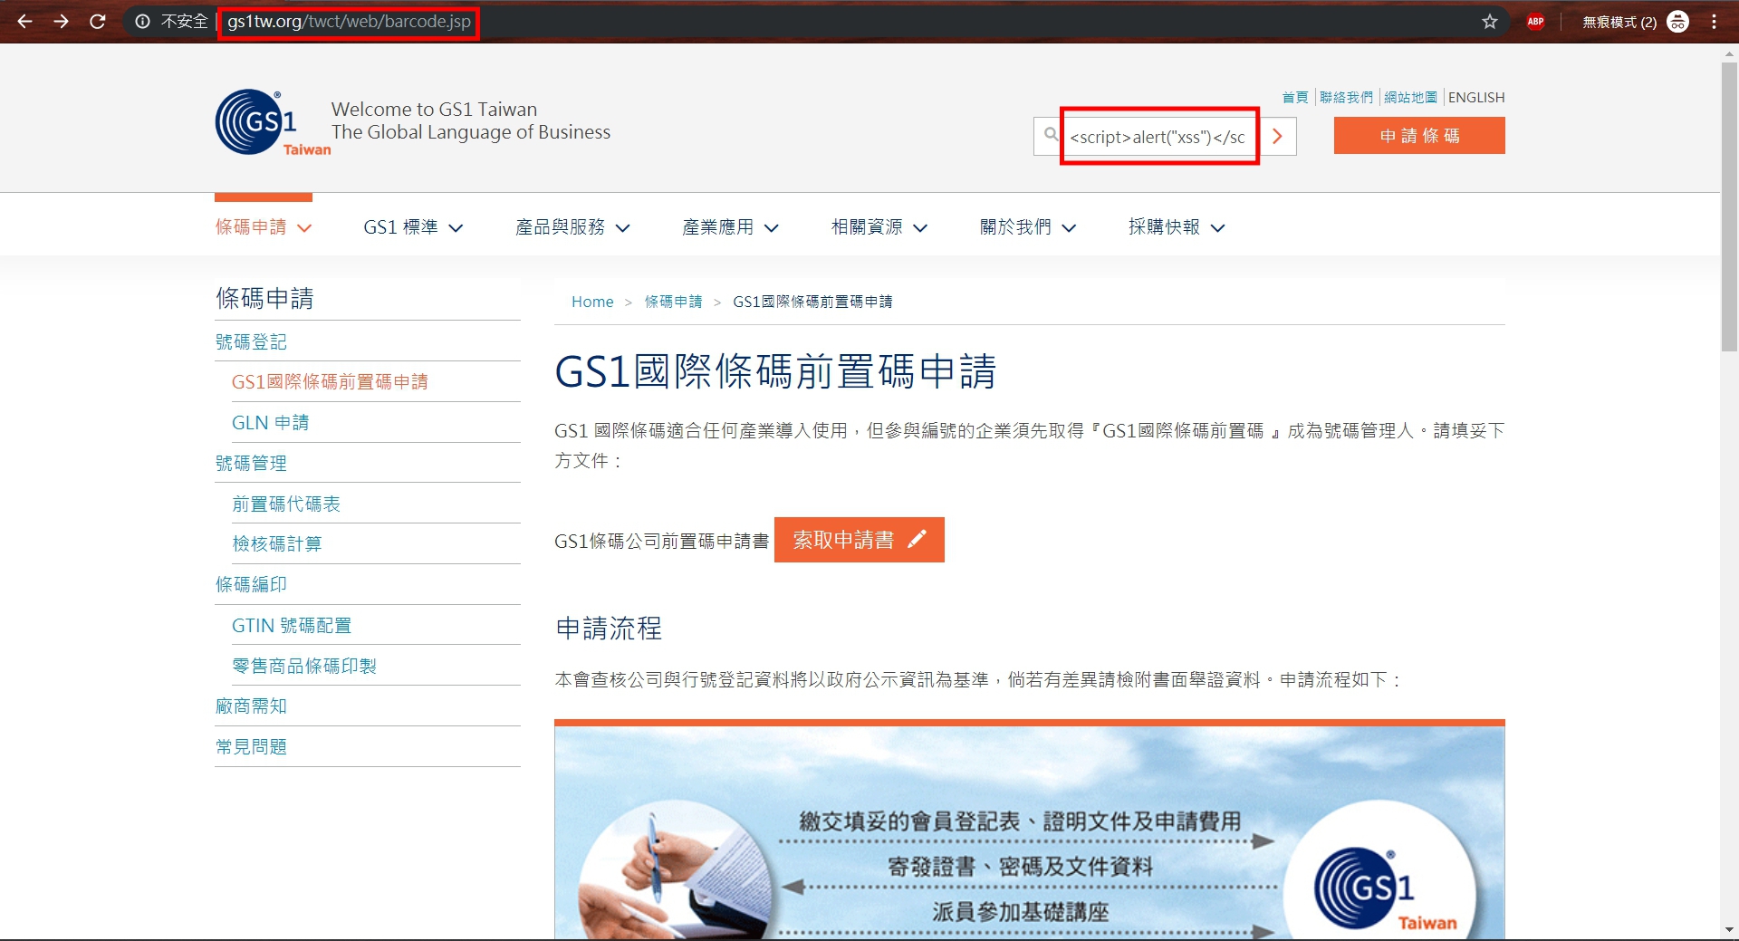Click the orange 申請條碼 button
The width and height of the screenshot is (1739, 941).
1419,136
